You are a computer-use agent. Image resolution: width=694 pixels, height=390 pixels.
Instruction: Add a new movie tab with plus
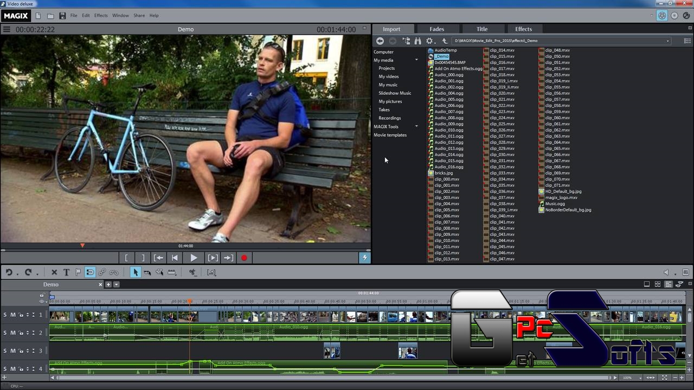point(108,284)
